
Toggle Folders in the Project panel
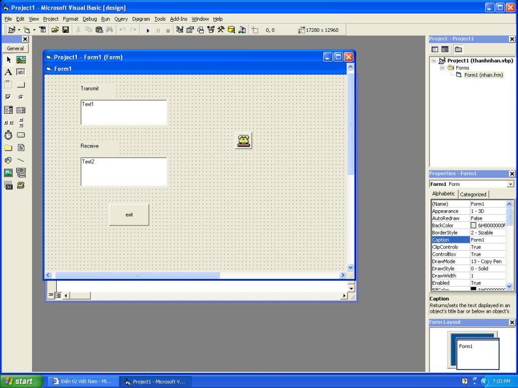tap(458, 50)
